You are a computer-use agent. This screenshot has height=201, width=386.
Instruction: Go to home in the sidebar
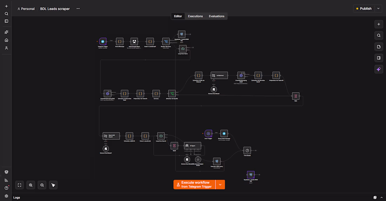point(6,40)
